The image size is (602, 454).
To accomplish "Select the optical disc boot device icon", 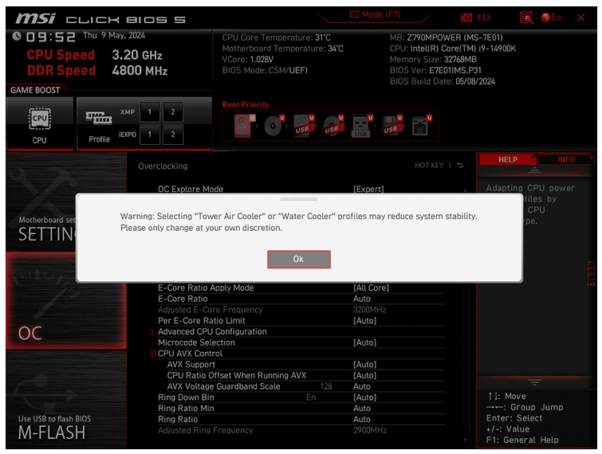I will click(274, 126).
